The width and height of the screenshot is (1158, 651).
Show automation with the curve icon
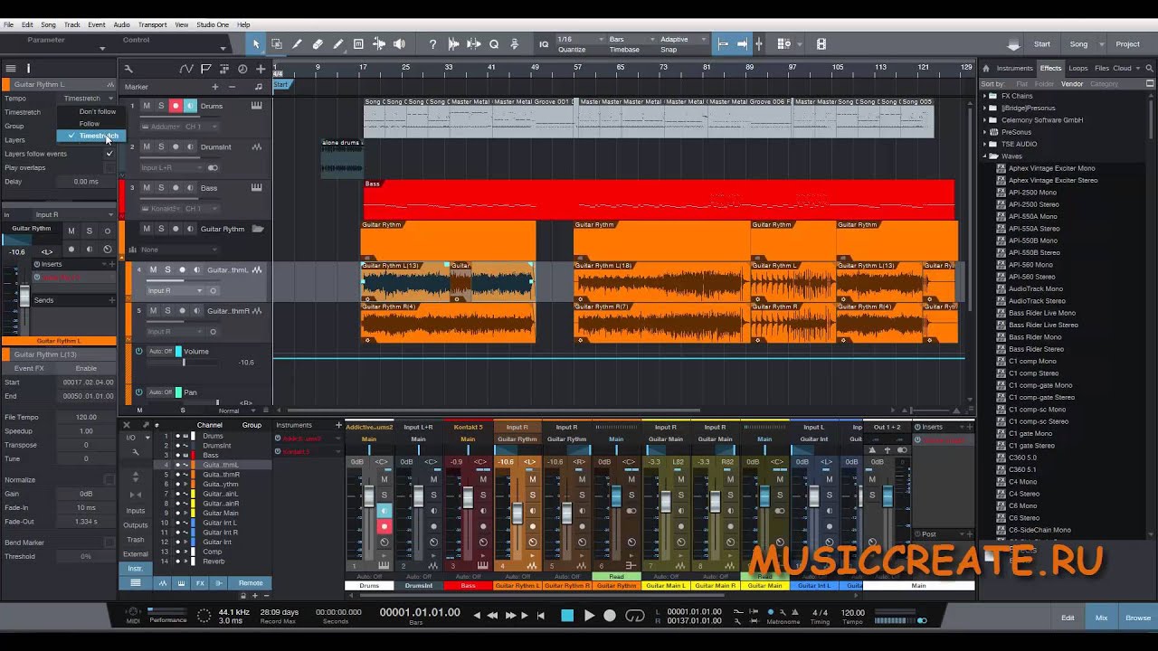point(186,69)
